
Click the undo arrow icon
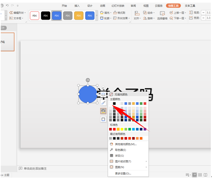7,6
